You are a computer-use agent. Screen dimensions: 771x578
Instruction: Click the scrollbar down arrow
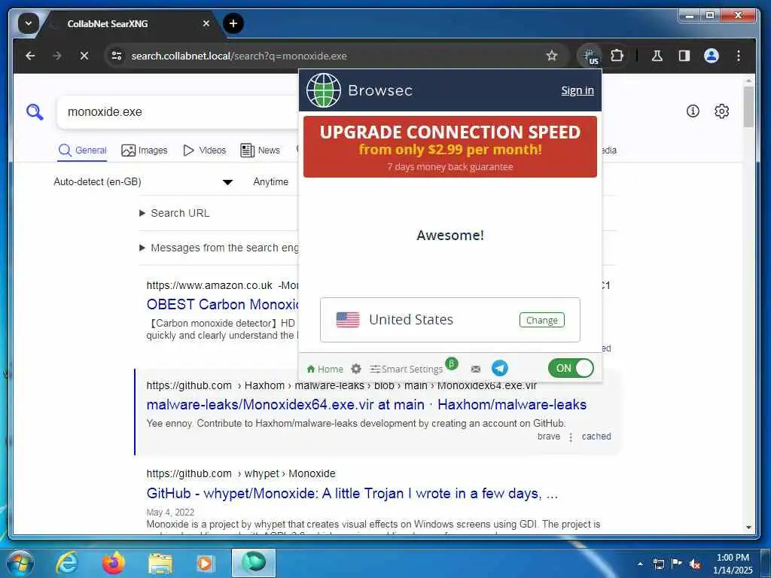pyautogui.click(x=748, y=528)
